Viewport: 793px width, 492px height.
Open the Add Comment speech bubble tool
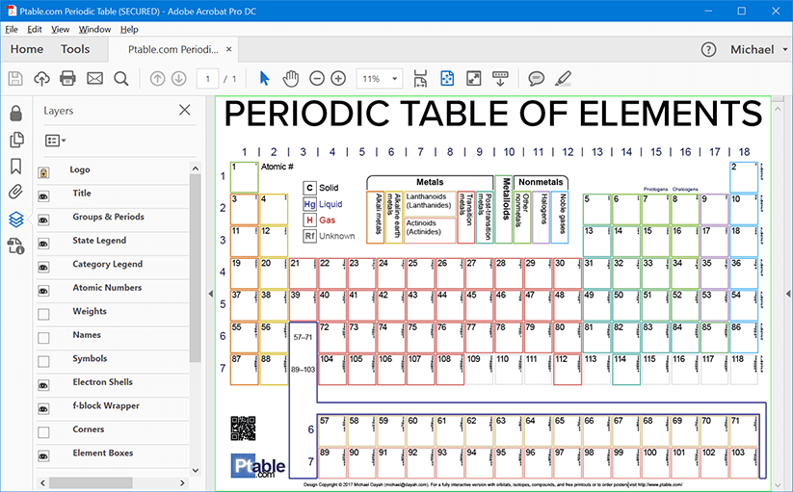point(536,79)
